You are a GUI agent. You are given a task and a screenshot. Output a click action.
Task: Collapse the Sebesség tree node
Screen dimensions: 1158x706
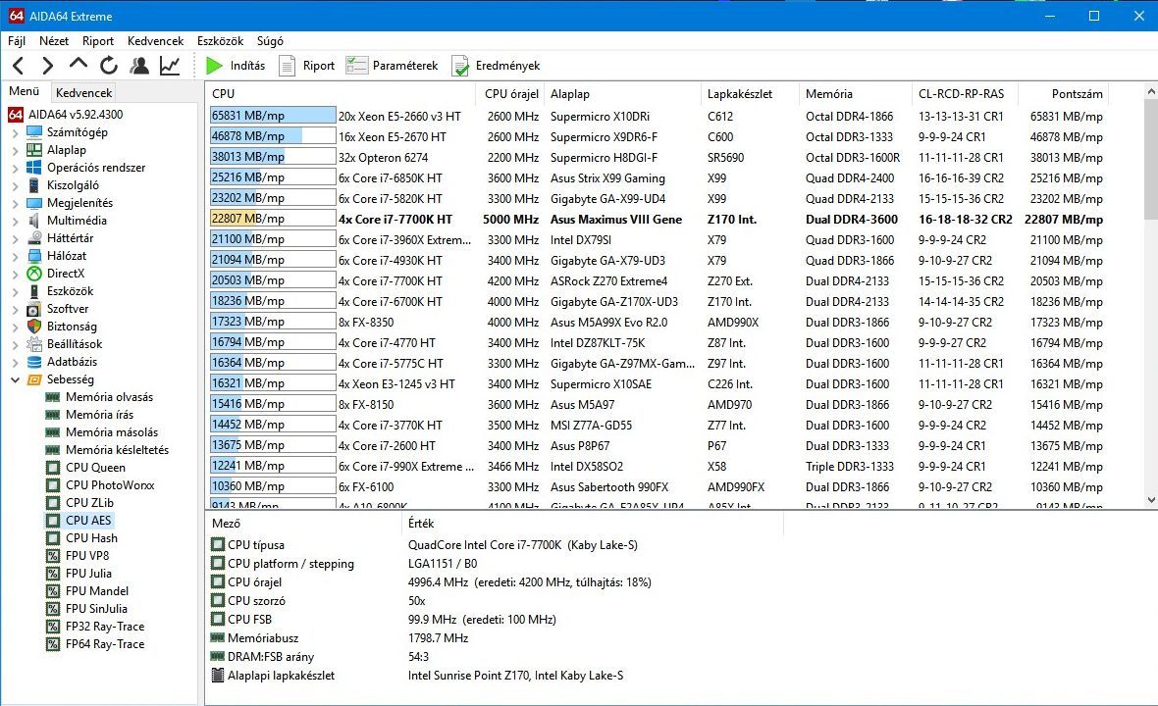coord(16,379)
